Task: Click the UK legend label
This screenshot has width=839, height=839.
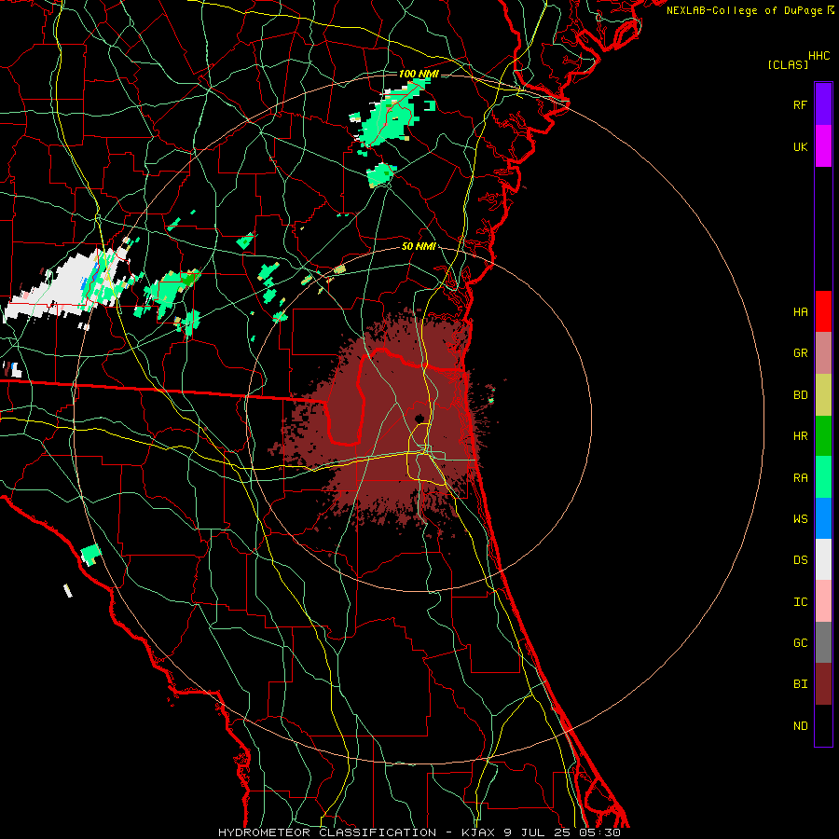Action: click(x=800, y=146)
